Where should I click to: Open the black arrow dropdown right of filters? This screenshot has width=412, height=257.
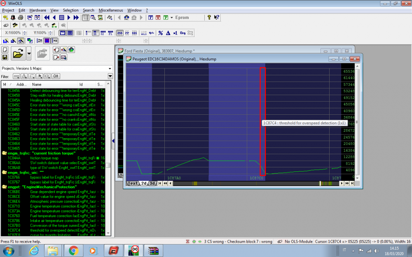110,76
